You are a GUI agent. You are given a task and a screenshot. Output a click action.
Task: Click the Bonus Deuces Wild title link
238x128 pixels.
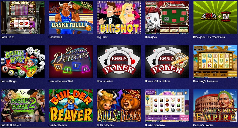[61, 81]
